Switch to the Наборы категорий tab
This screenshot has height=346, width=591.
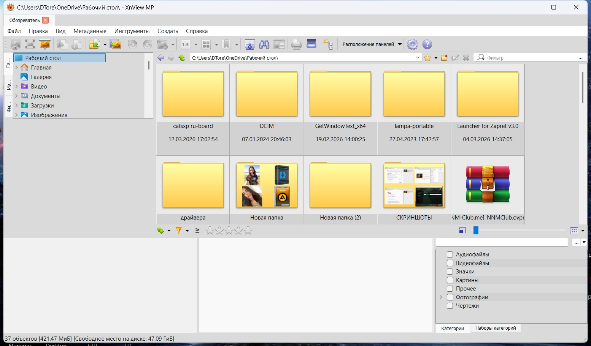point(495,328)
